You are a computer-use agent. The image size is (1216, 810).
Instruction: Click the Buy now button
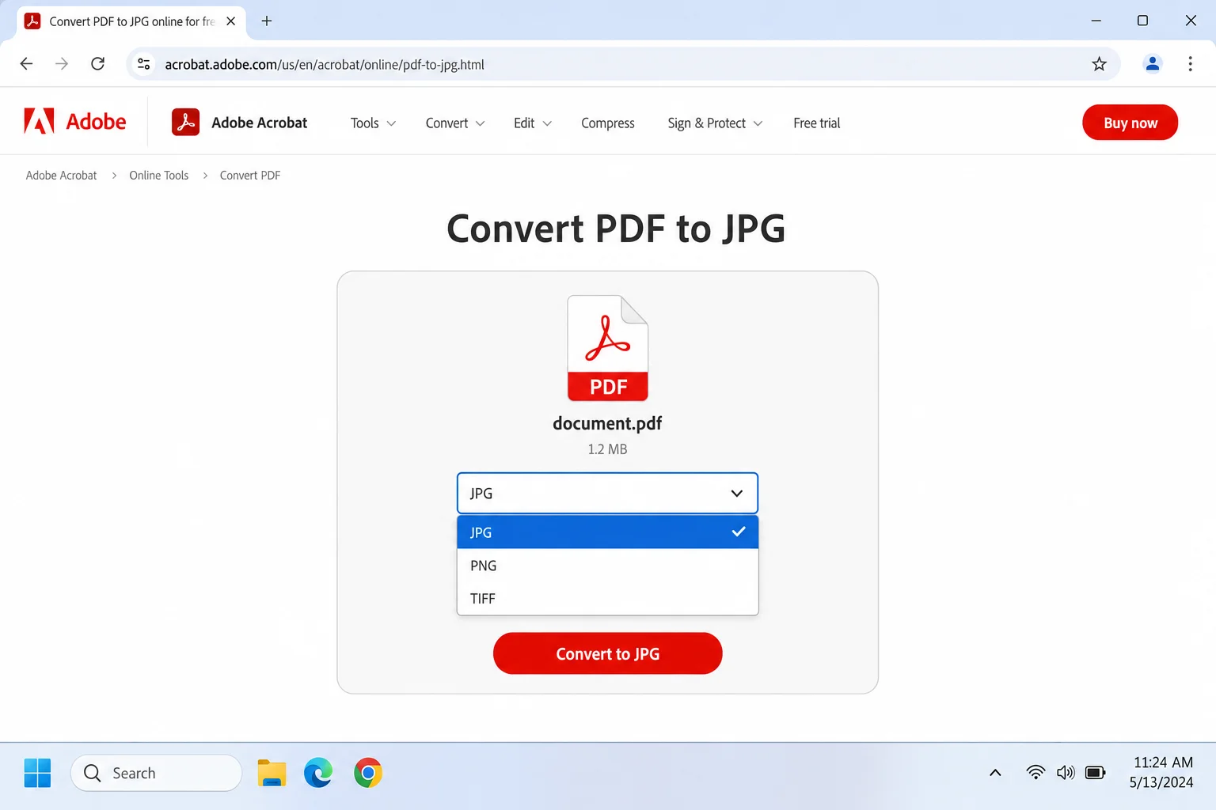1130,123
